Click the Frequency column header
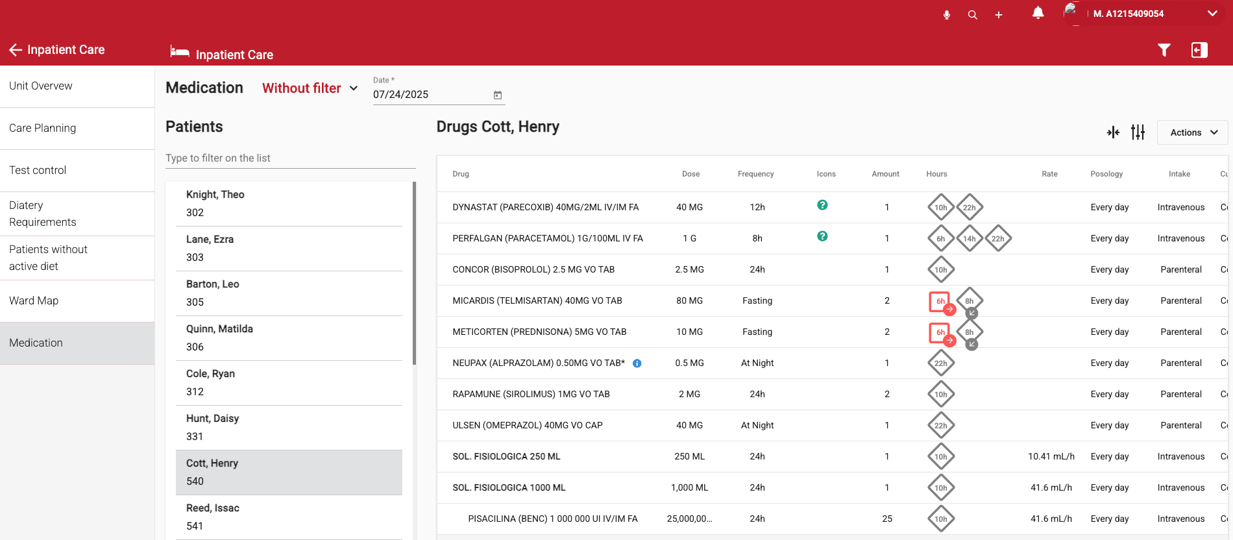 tap(755, 174)
